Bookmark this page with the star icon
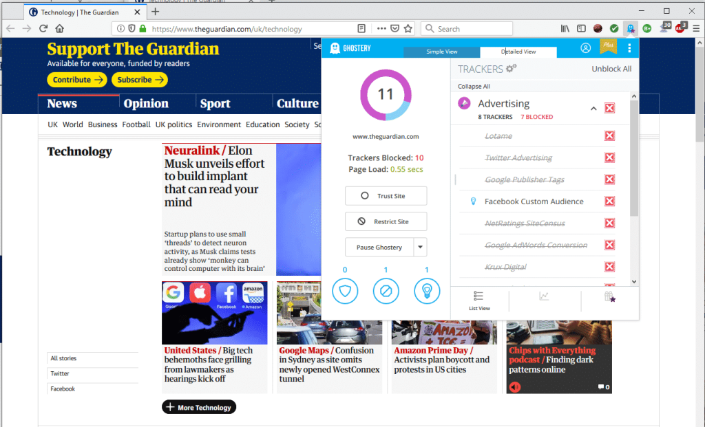 coord(408,29)
